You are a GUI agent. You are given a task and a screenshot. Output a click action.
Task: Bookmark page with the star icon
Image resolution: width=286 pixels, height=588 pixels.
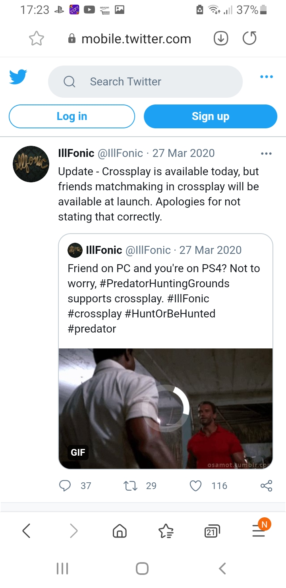pyautogui.click(x=37, y=39)
